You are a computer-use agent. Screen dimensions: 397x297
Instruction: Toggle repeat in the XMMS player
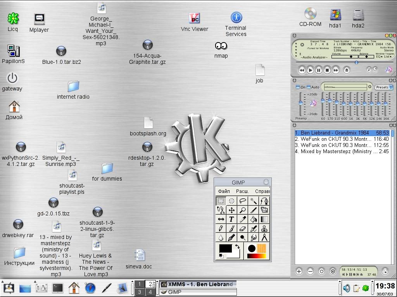tap(375, 70)
